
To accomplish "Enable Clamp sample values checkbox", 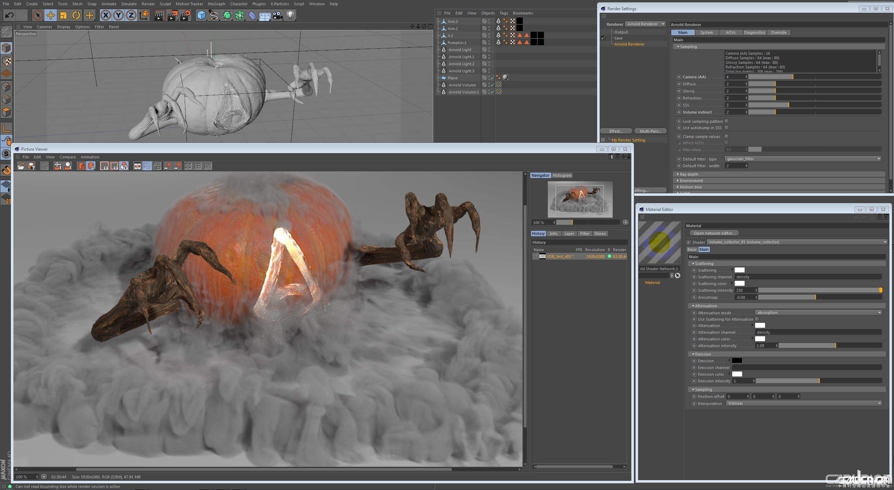I will [x=727, y=137].
